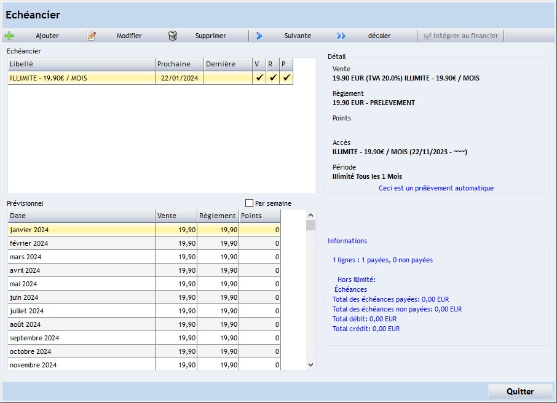The image size is (557, 403).
Task: Sort by the Prochaine column header
Action: coord(179,64)
